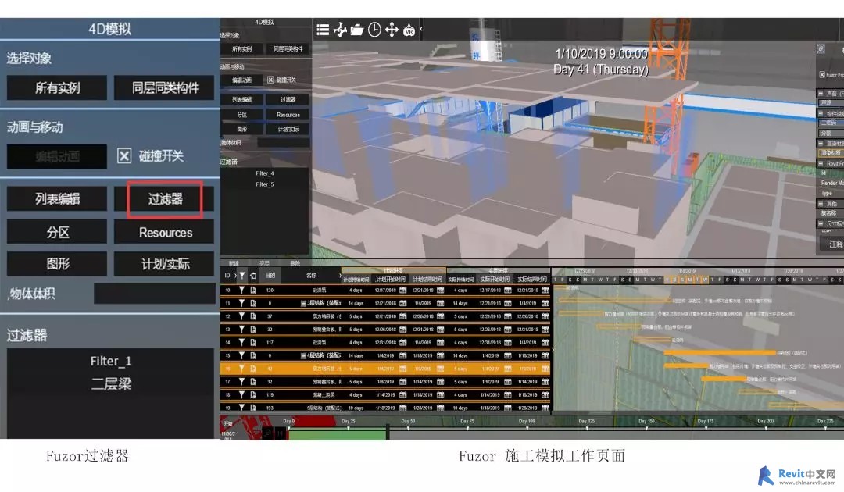Select Filter_1 in the enlarged filter list
Viewport: 844px width, 492px height.
[x=111, y=361]
